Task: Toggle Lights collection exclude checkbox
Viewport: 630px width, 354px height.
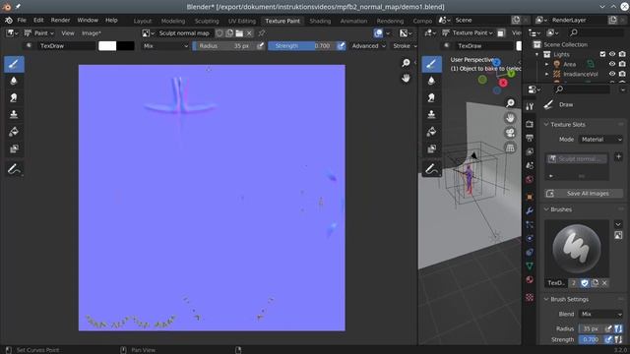Action: coord(602,54)
